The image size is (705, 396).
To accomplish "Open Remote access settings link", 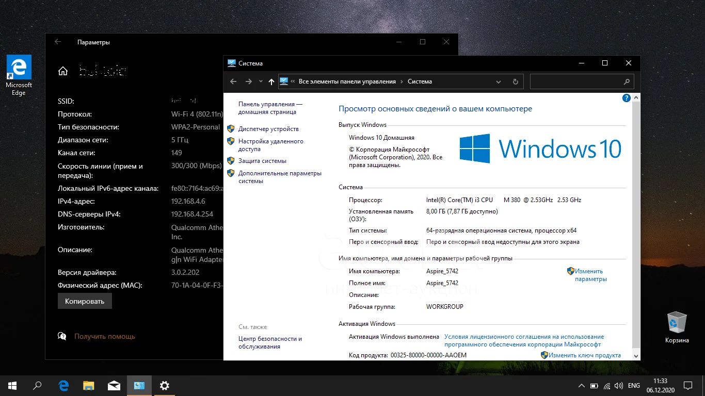I will click(270, 145).
